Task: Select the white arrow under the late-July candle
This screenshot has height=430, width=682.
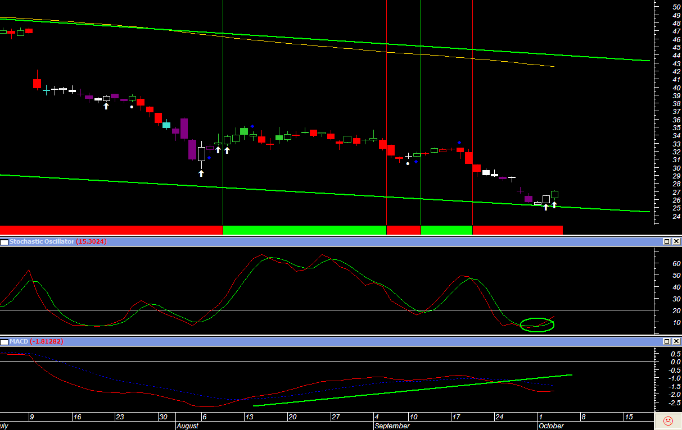Action: pyautogui.click(x=106, y=106)
